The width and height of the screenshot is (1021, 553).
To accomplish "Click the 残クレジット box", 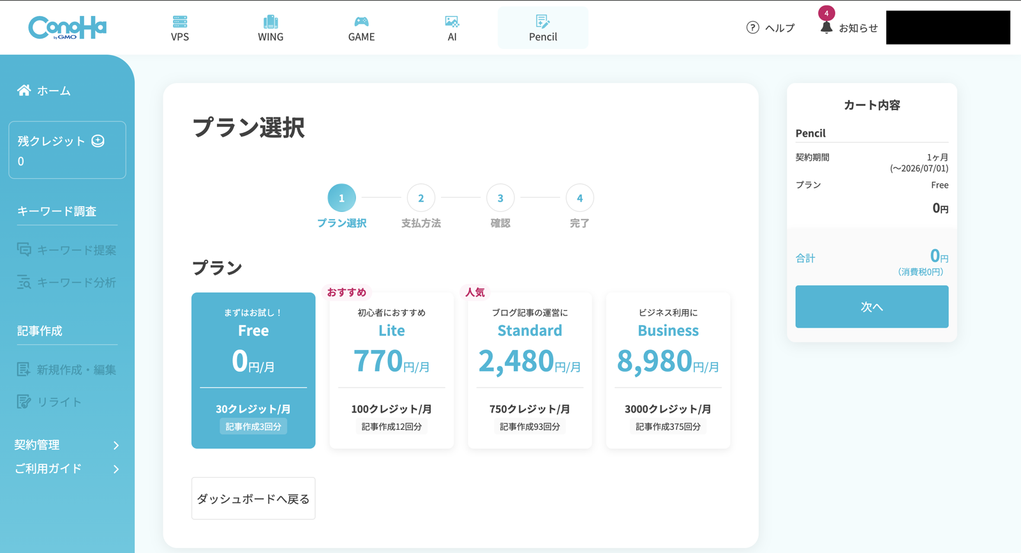I will click(67, 150).
